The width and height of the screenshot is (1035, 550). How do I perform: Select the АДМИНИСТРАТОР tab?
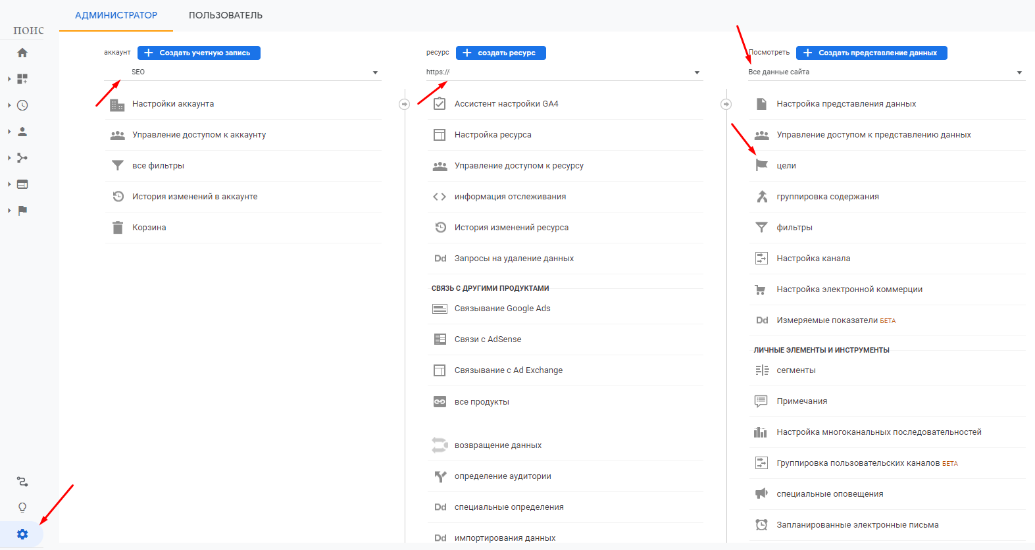pos(116,15)
